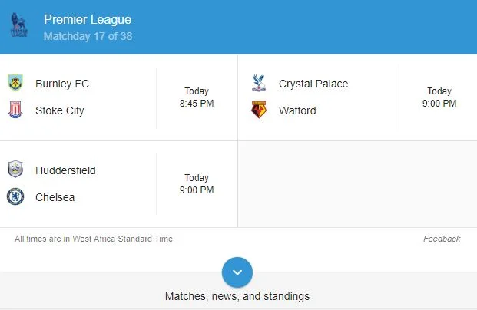Click West Africa Standard Time note

pos(94,239)
